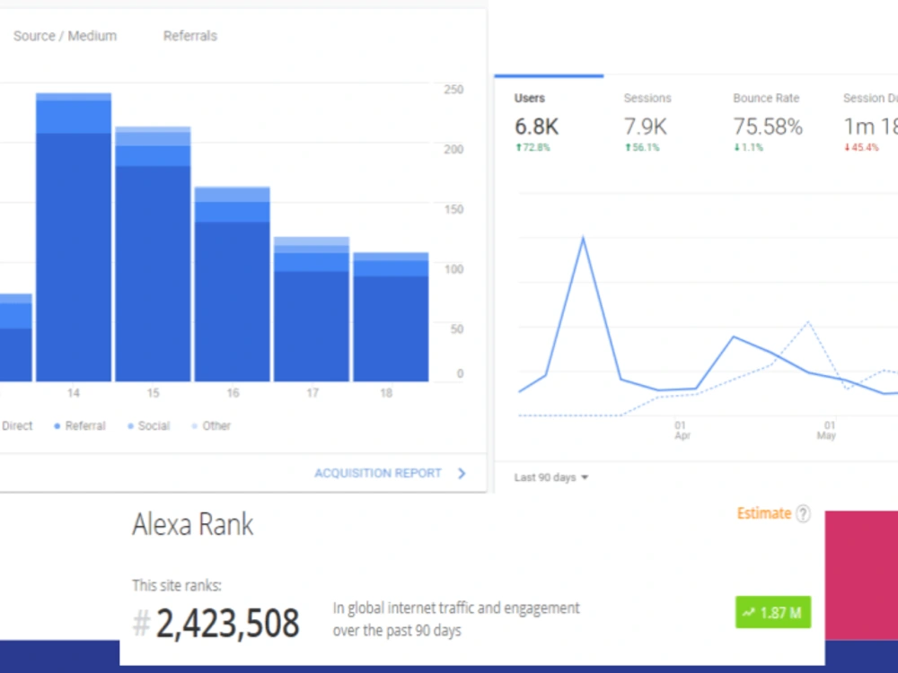Click the 250 y-axis label

453,89
